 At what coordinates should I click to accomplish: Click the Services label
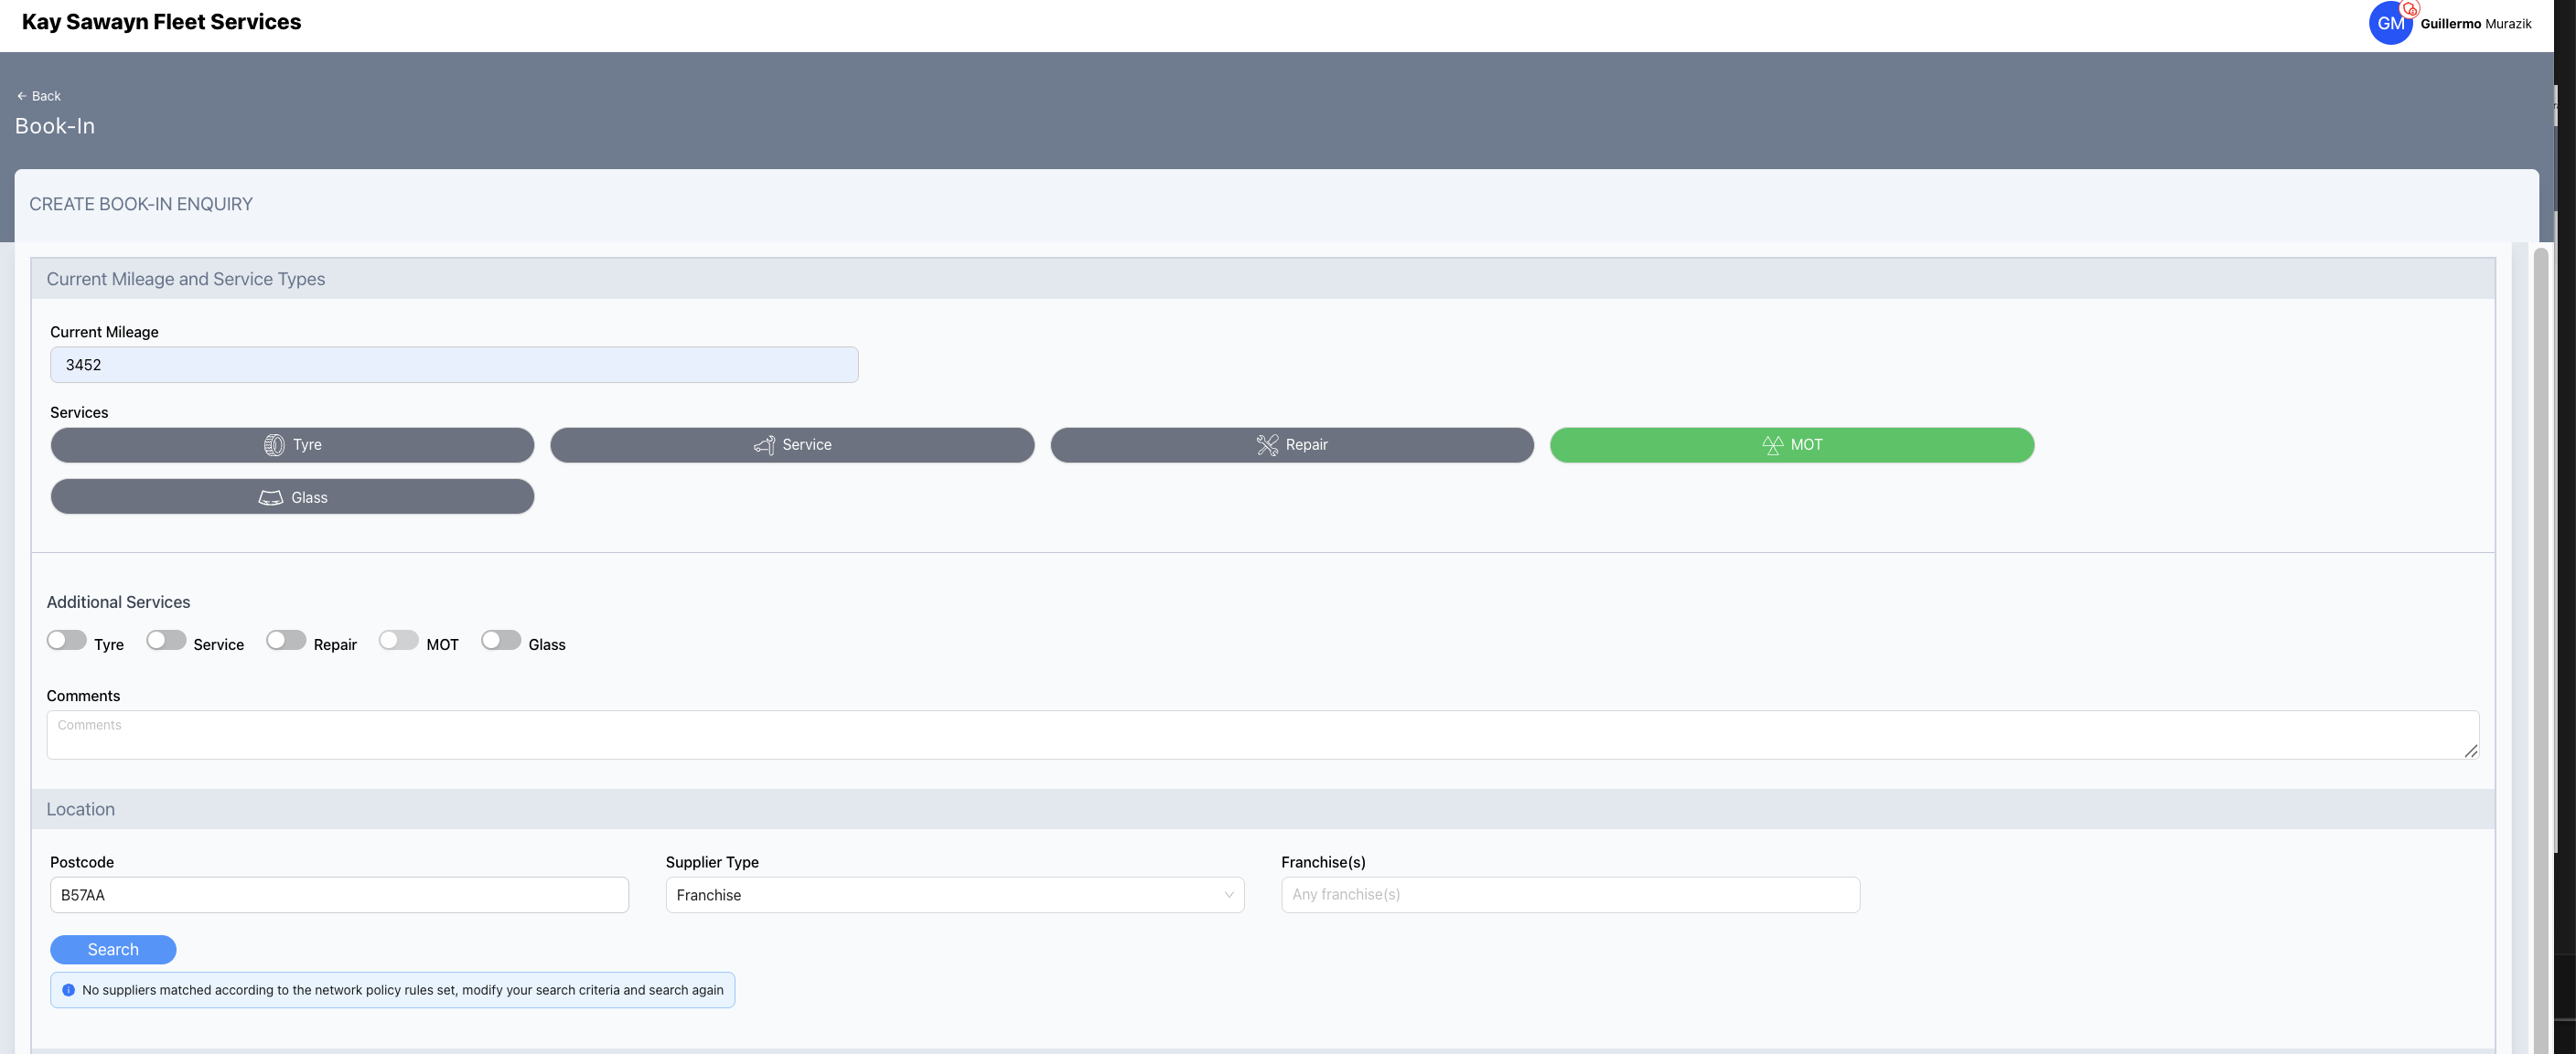79,412
